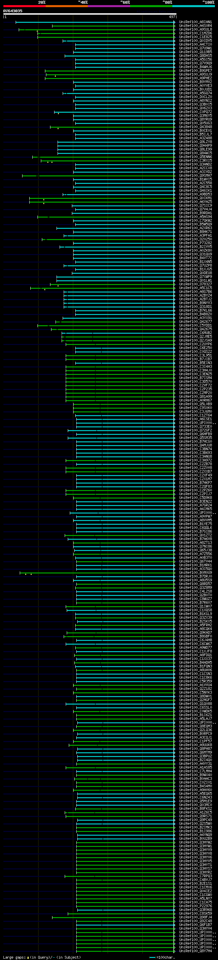This screenshot has height=960, width=218.
Task: Select the UniRef100_C0PQ72 label
Action: 195,112
